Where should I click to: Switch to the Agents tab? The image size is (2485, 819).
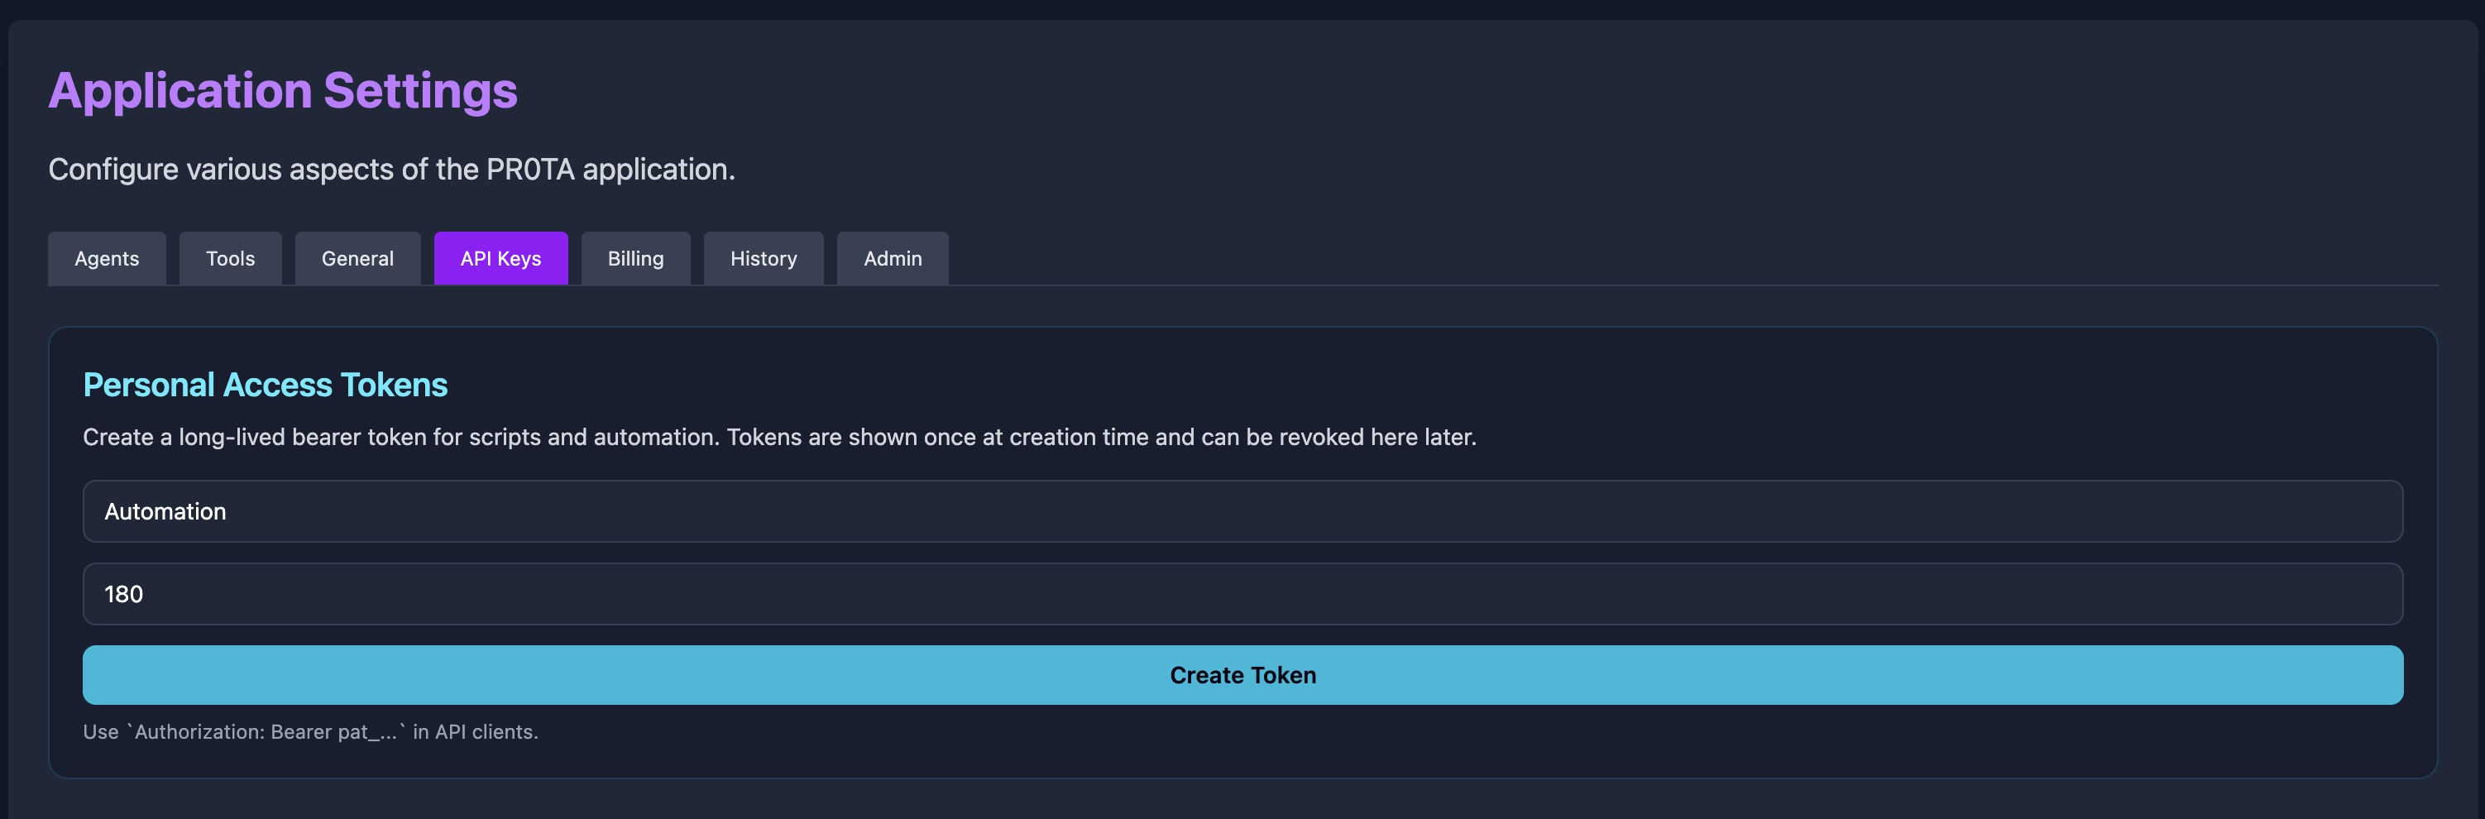pos(106,259)
